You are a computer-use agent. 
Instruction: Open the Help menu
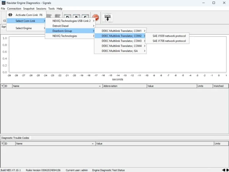(60, 9)
